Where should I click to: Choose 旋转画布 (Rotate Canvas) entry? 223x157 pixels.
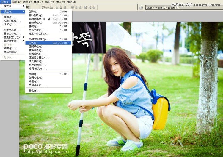12,41
